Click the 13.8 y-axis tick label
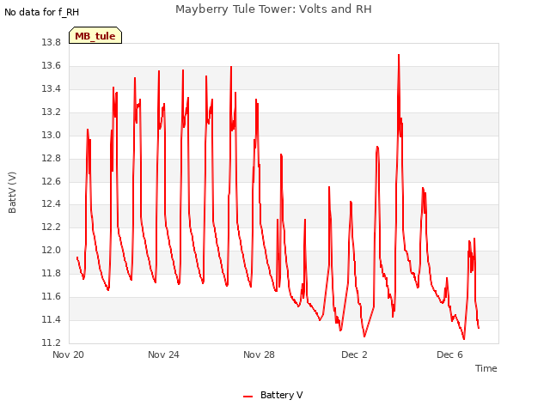The image size is (550, 412). pyautogui.click(x=52, y=43)
